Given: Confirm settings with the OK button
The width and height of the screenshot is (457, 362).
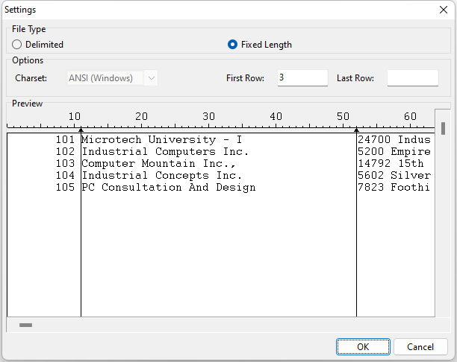Looking at the screenshot, I should (363, 346).
